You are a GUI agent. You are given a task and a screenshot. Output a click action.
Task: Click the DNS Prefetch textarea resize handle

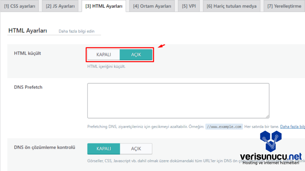[x=267, y=116]
